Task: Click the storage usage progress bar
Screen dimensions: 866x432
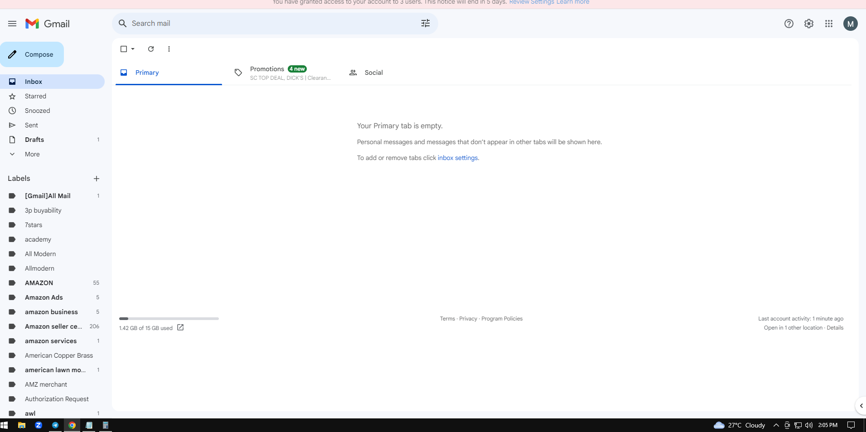Action: click(x=169, y=319)
